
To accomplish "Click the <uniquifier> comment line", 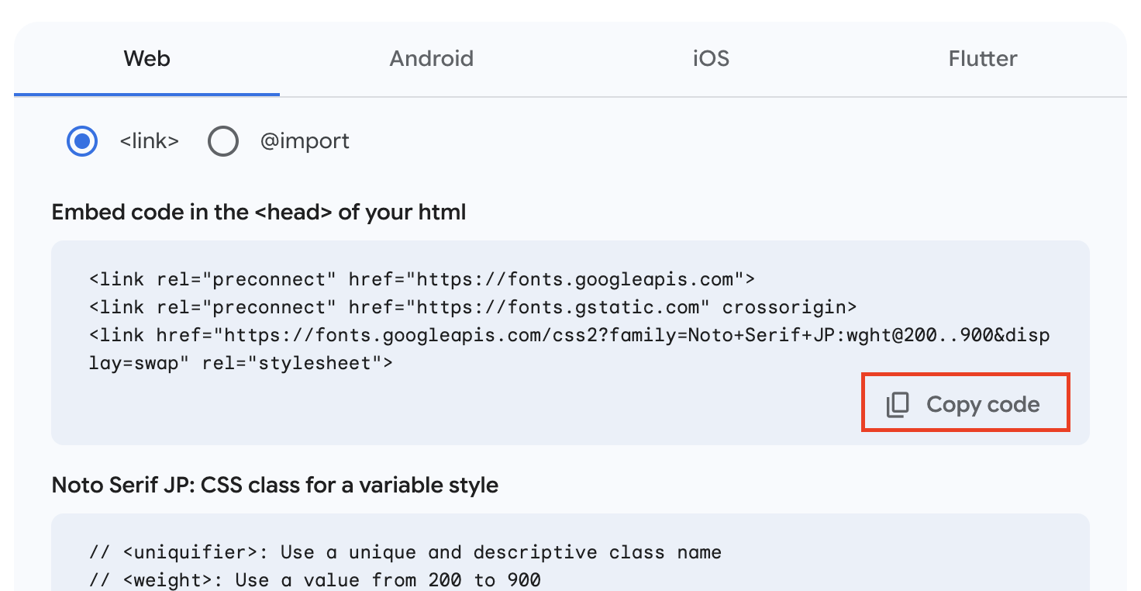I will (405, 552).
